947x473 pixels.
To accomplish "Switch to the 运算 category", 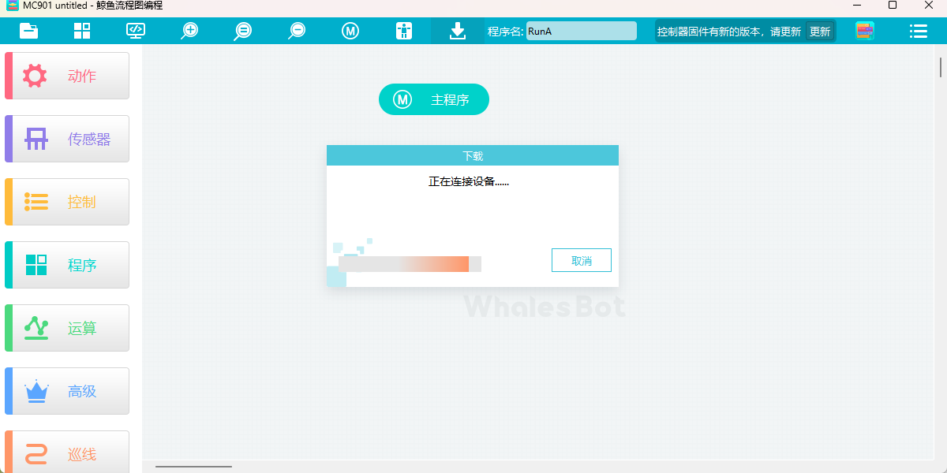I will point(66,327).
